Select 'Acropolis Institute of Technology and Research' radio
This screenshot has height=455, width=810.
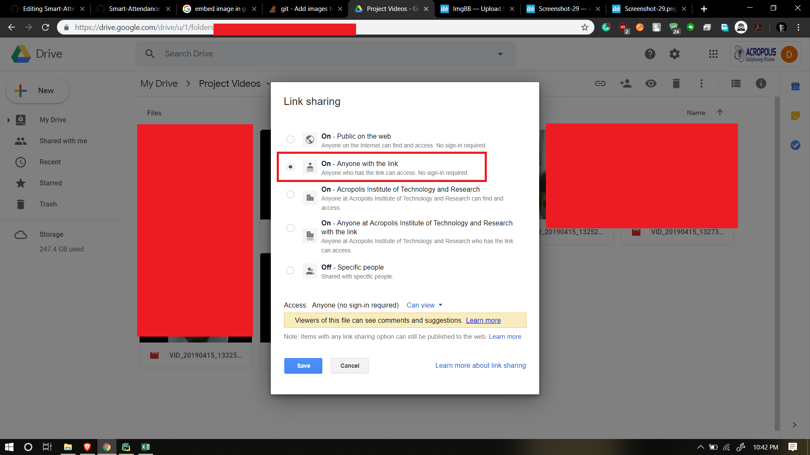pos(290,194)
